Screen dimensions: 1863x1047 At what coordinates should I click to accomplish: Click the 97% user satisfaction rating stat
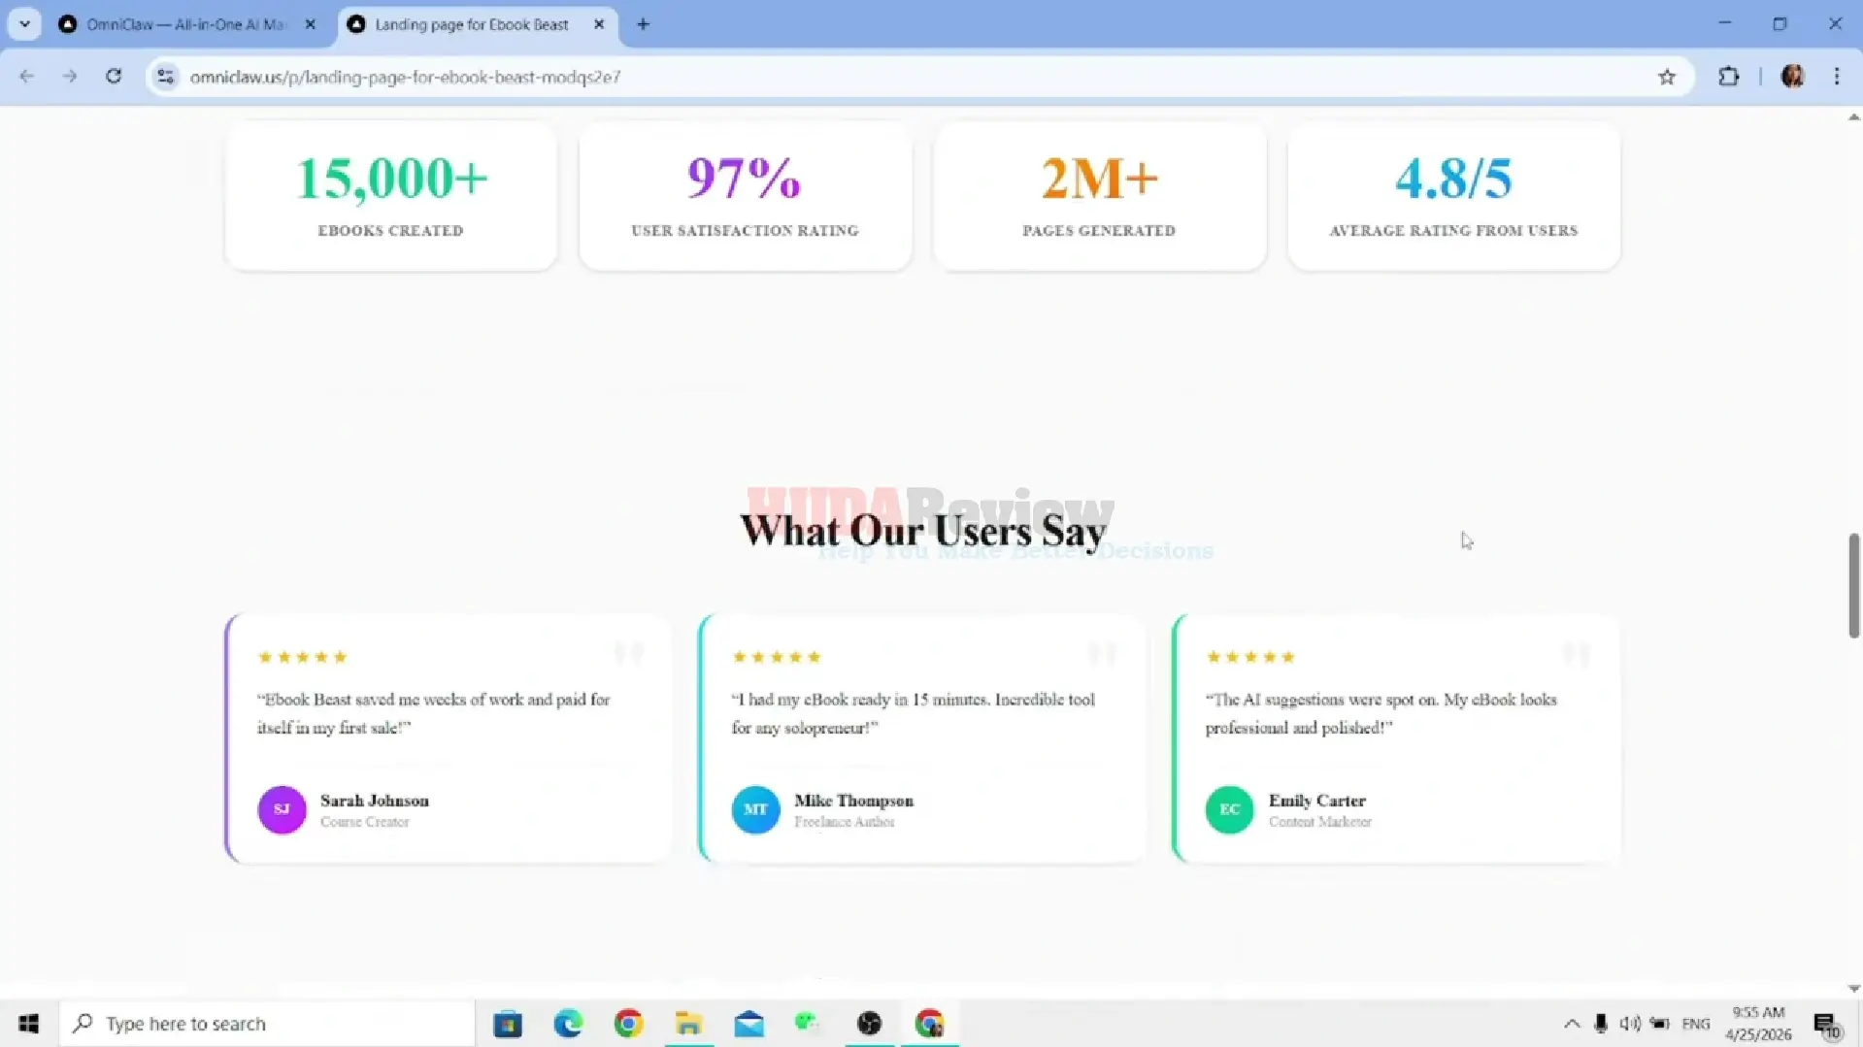pyautogui.click(x=746, y=196)
